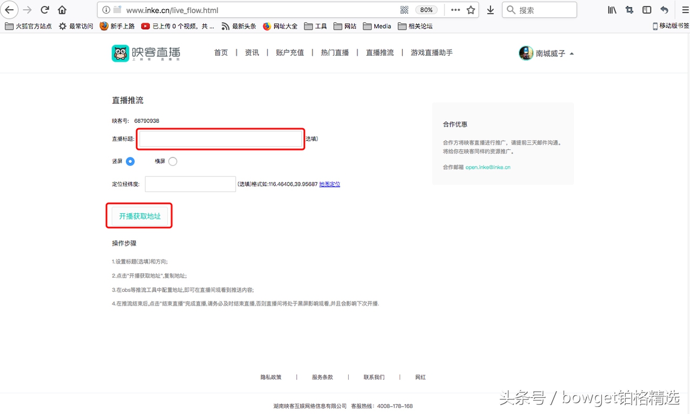Open the 首页 navigation item
Screen dimensions: 690x414
pyautogui.click(x=221, y=53)
